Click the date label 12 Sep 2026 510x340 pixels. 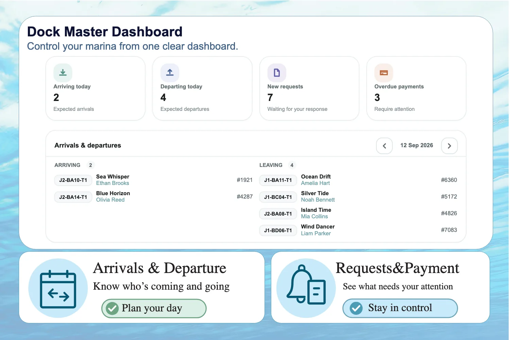coord(417,146)
